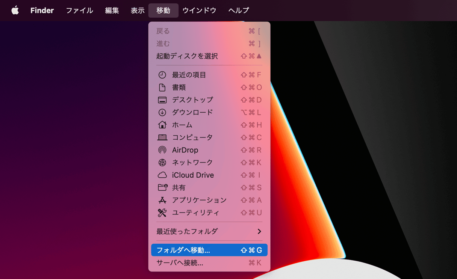Select ダウンロード menu entry
This screenshot has height=279, width=457.
point(209,112)
